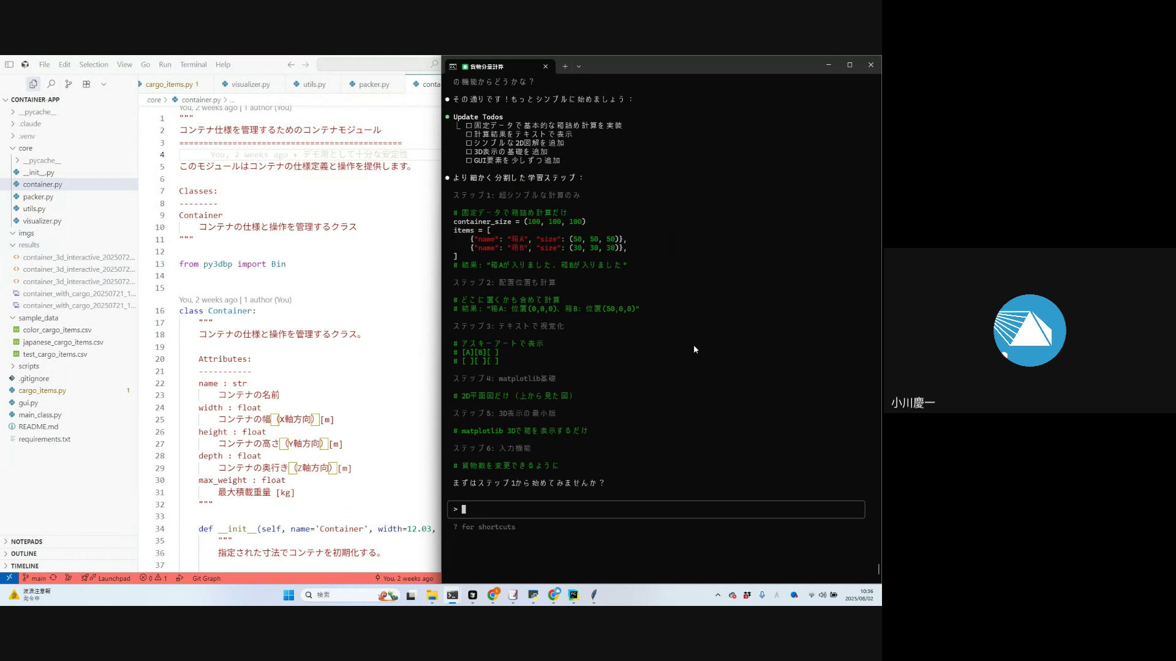Open the Extensions view icon

[x=86, y=84]
